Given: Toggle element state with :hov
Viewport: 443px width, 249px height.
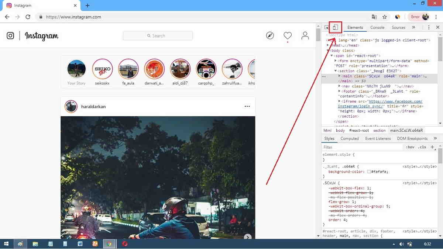Looking at the screenshot, I should click(x=410, y=147).
